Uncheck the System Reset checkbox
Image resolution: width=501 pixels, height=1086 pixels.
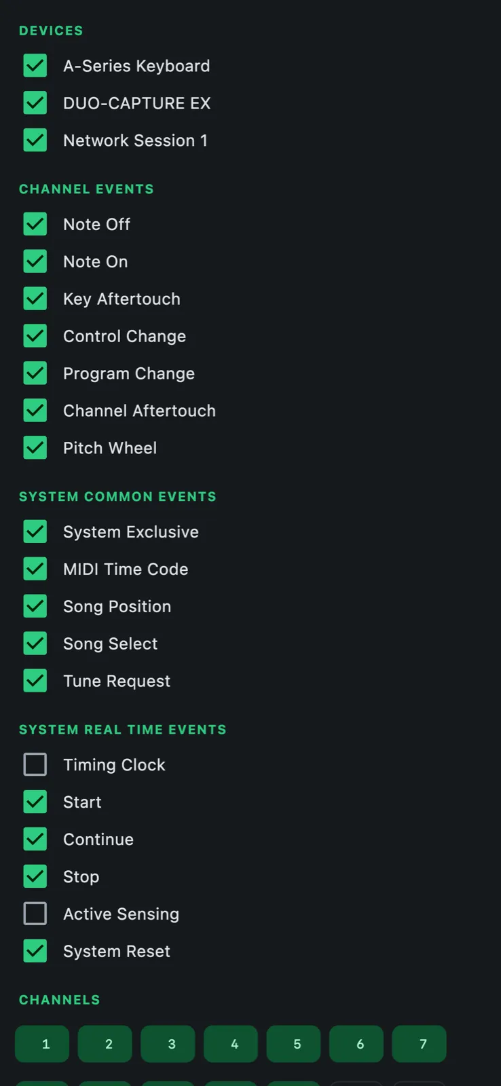click(x=35, y=951)
